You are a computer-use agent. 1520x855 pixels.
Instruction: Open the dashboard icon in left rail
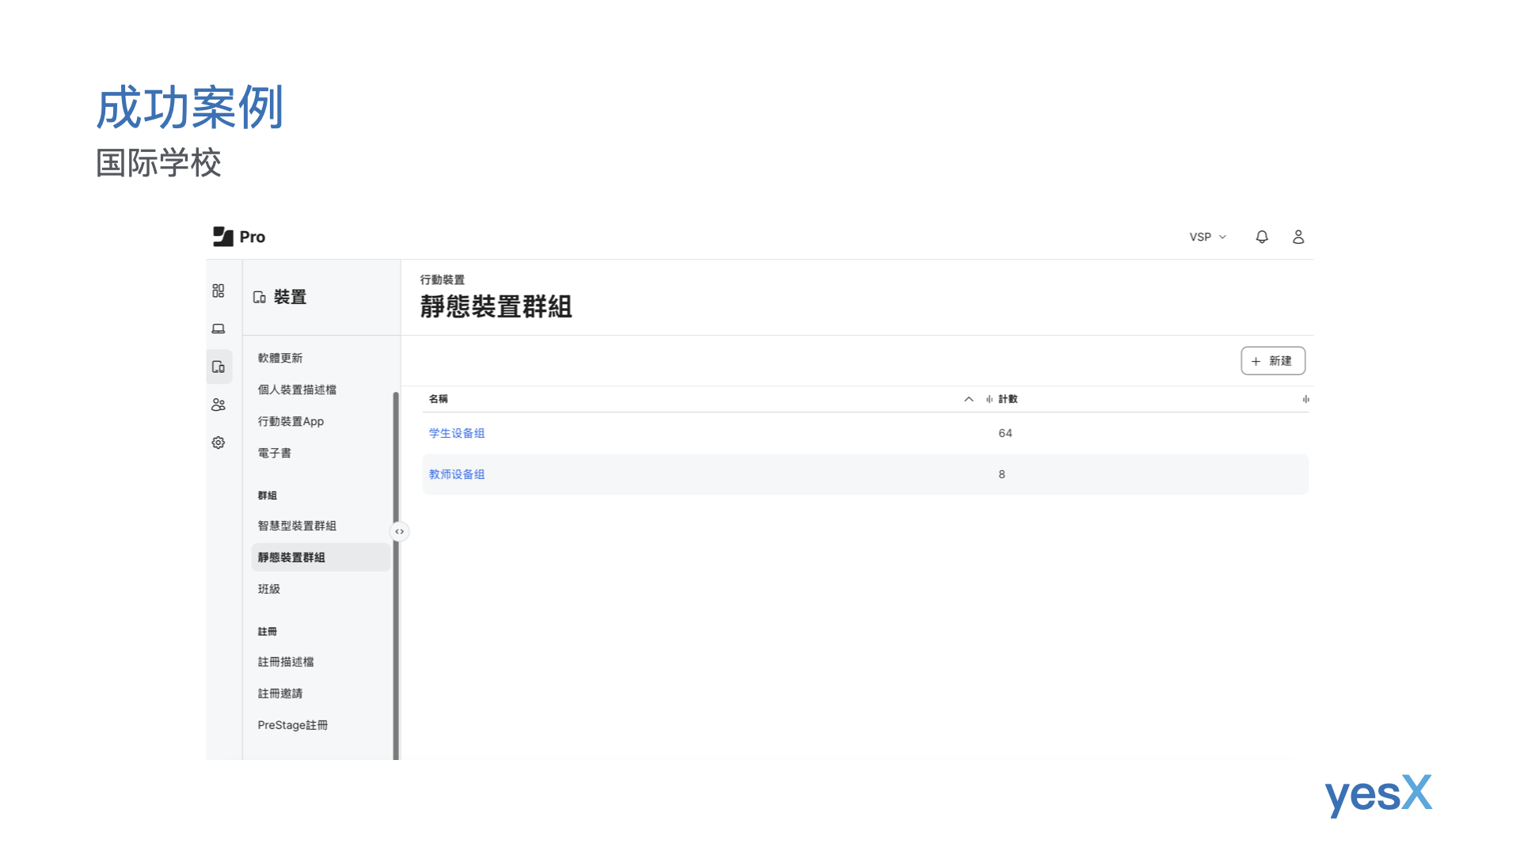(218, 291)
